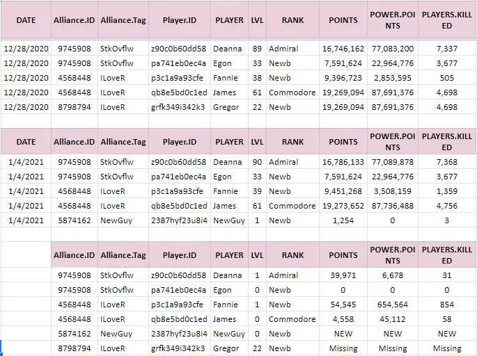Click the power points cell 3,508,159
Screen dimensions: 477x356
pyautogui.click(x=393, y=191)
